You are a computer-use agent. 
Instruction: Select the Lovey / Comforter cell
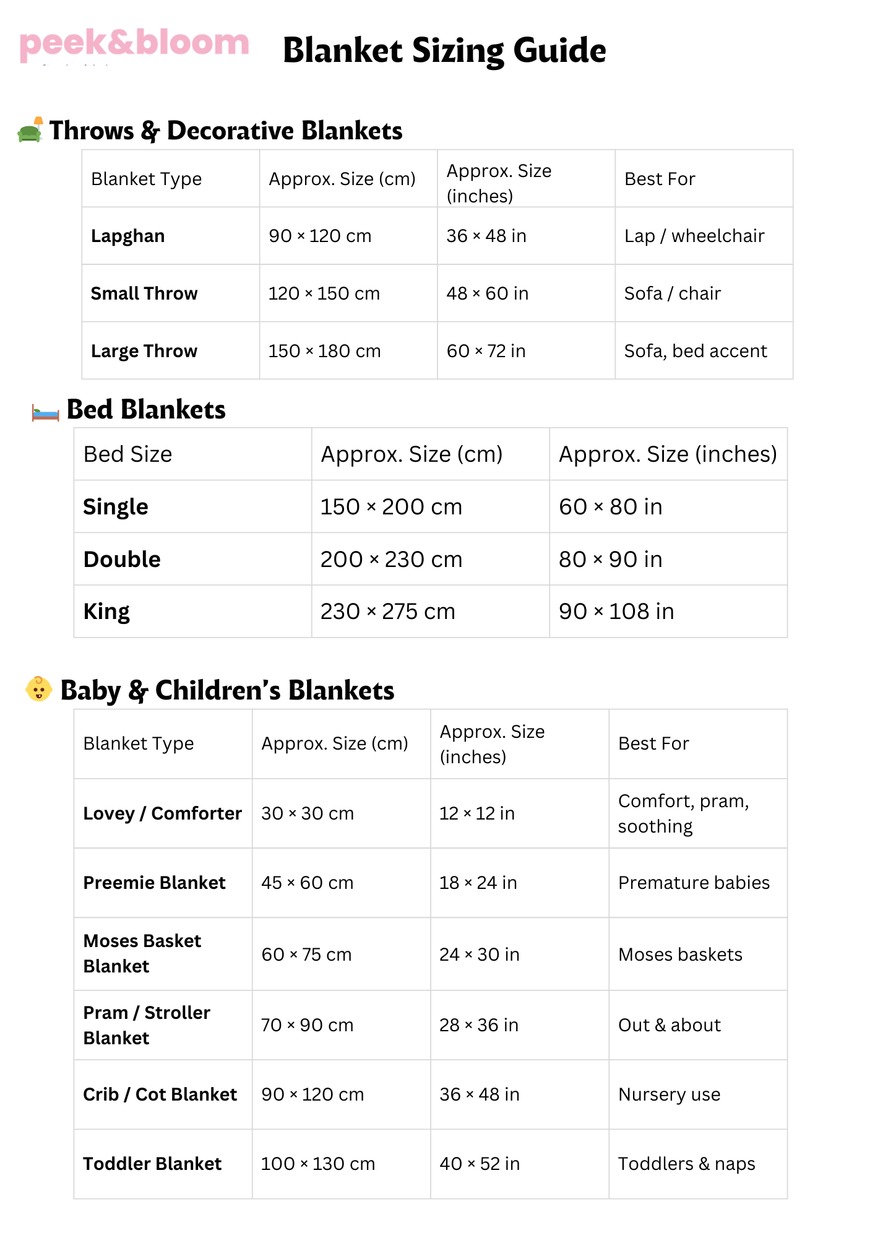[162, 813]
